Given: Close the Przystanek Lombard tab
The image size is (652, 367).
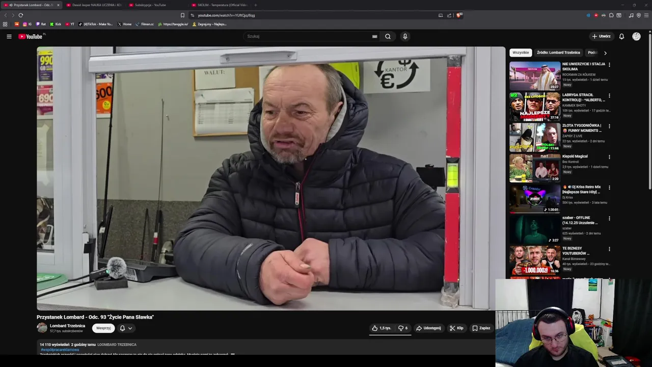Looking at the screenshot, I should (x=58, y=5).
